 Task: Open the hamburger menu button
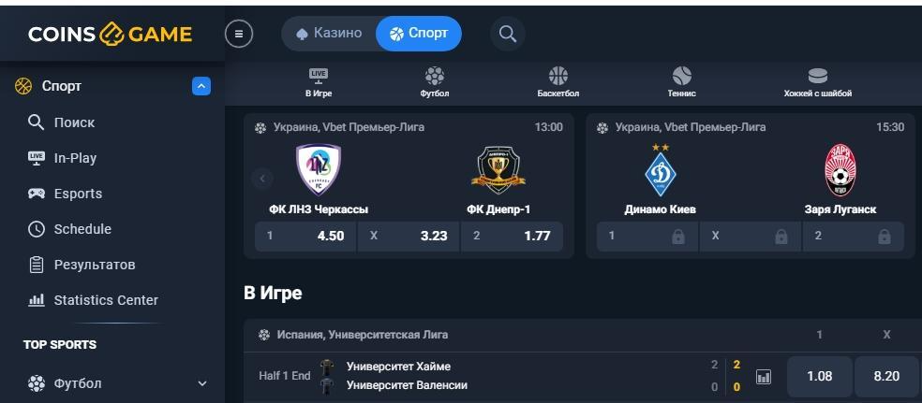(239, 34)
